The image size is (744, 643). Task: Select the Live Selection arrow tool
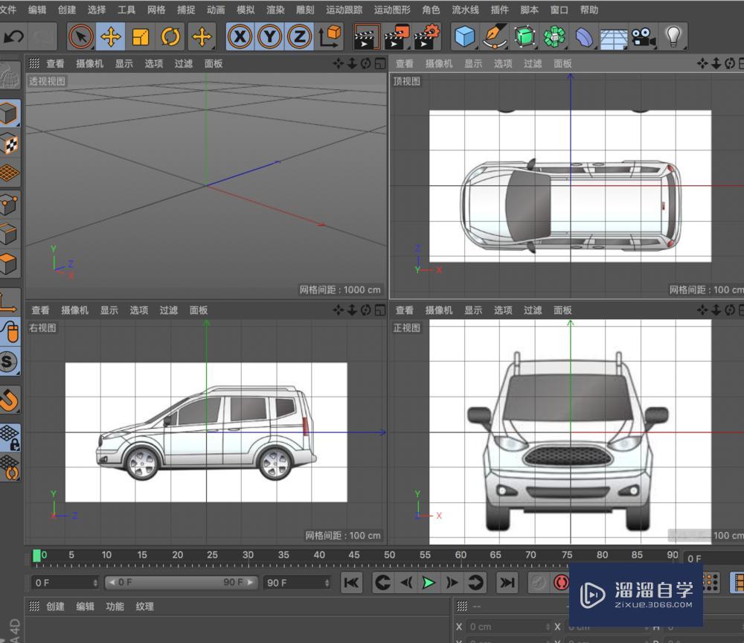pyautogui.click(x=80, y=36)
